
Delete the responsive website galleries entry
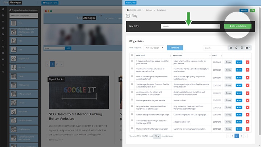248,78
